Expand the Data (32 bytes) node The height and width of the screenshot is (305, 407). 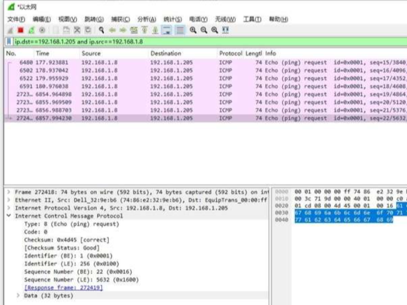tap(19, 295)
